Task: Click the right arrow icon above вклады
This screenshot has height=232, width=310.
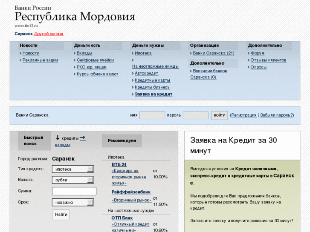Action: (83, 137)
